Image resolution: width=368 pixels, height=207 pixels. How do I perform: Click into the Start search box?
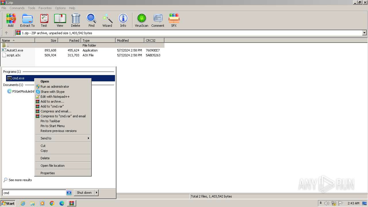coord(34,193)
